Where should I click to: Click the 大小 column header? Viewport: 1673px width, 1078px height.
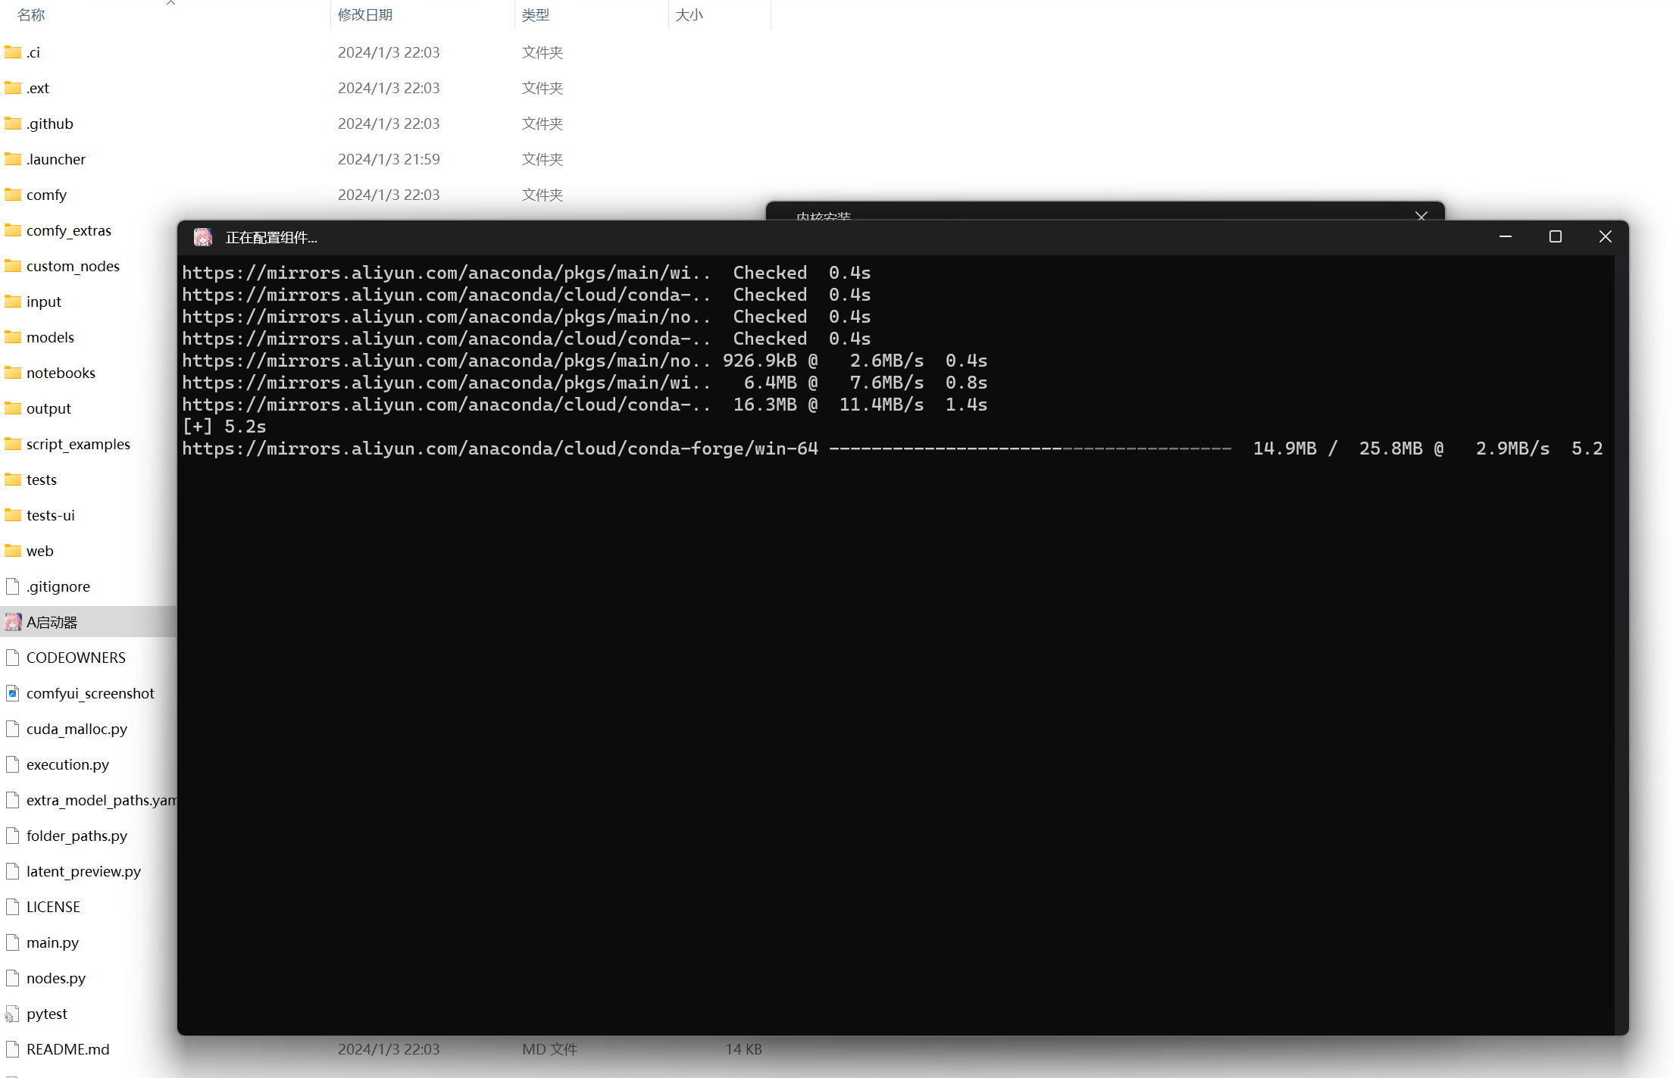(x=690, y=15)
